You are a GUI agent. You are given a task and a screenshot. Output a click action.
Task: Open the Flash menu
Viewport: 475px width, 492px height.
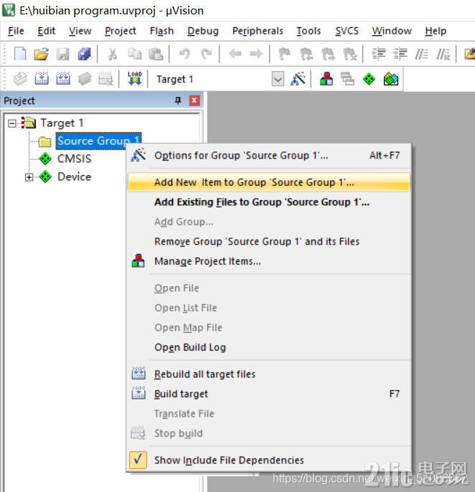point(161,31)
